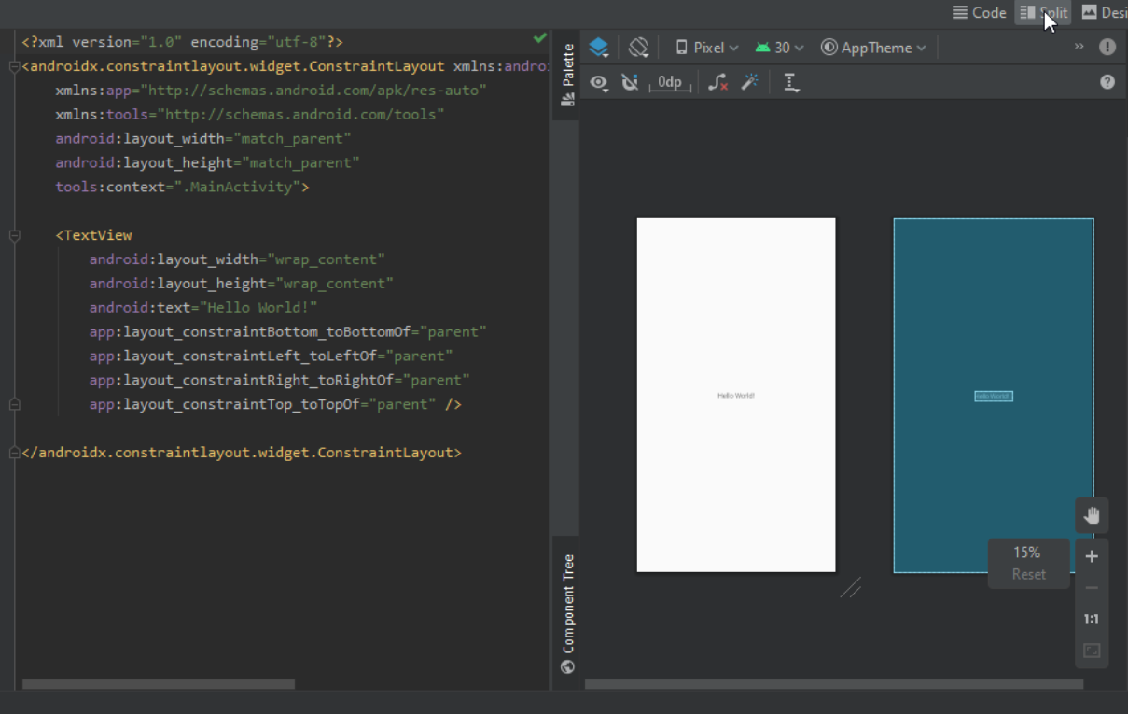Switch to Split view mode
The height and width of the screenshot is (714, 1128).
(1043, 12)
